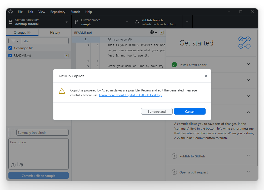Open the Repository menu
Image resolution: width=264 pixels, height=190 pixels.
click(x=58, y=12)
